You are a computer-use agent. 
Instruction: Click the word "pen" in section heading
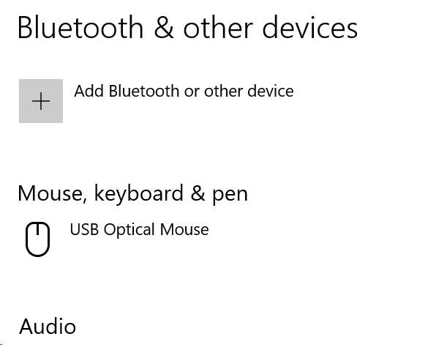click(x=229, y=194)
